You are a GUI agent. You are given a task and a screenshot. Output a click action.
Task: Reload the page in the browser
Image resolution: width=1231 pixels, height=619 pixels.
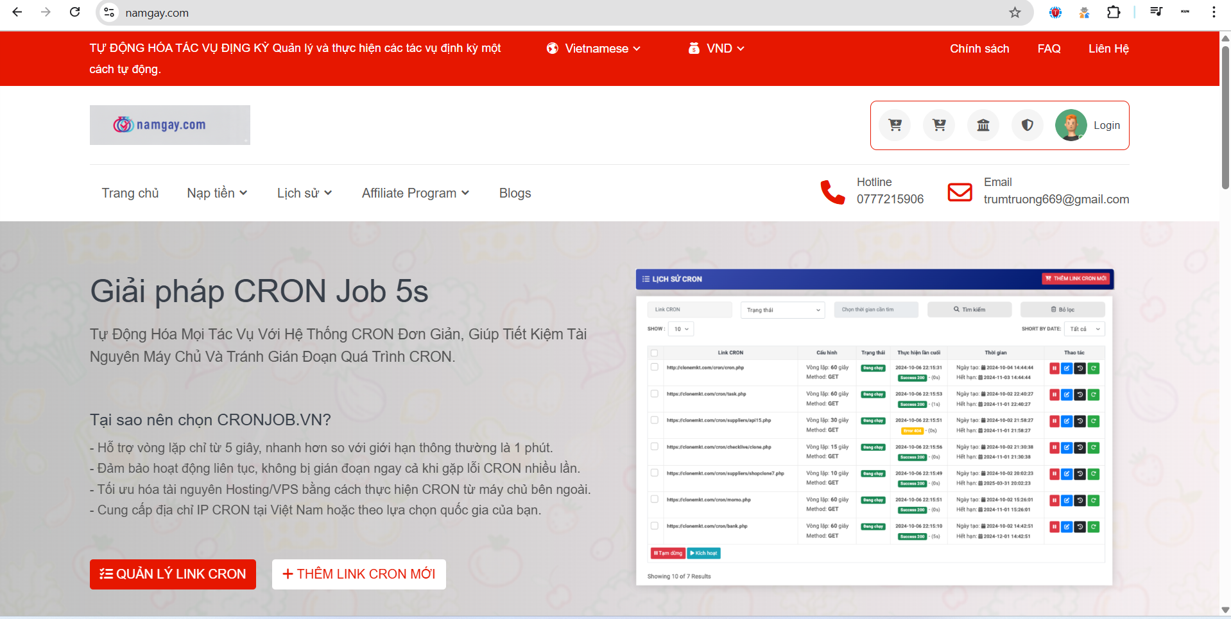[75, 12]
